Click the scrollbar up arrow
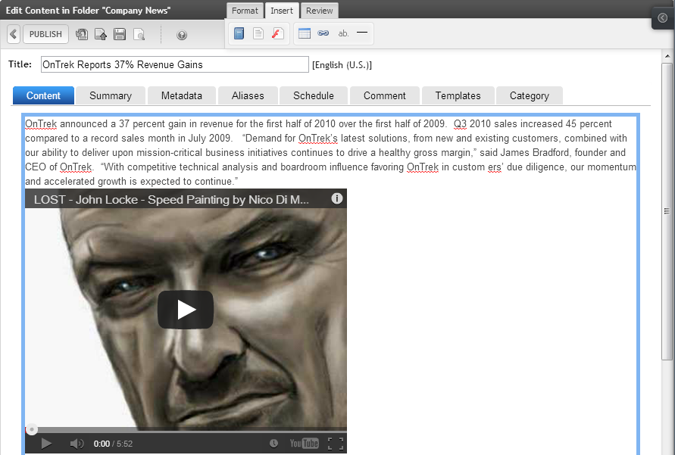 pyautogui.click(x=667, y=56)
